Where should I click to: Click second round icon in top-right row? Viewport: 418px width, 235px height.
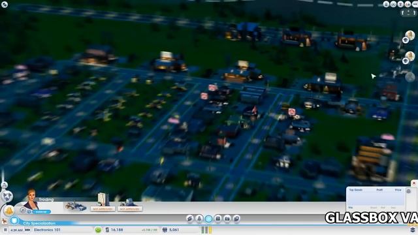coord(393,4)
